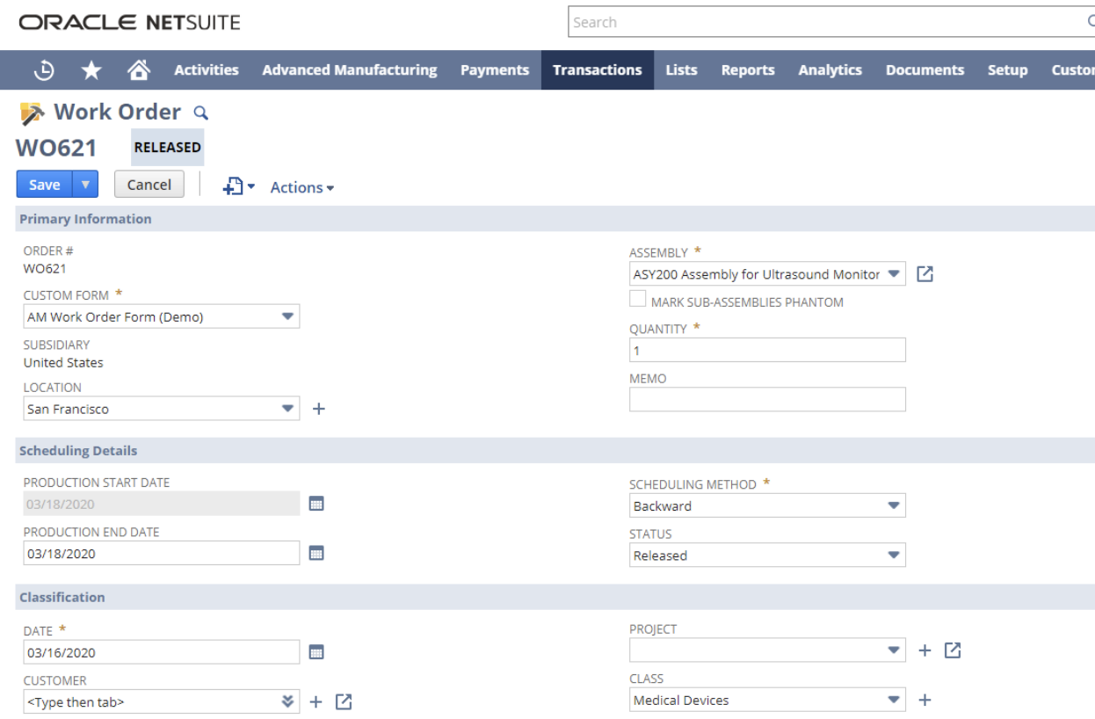The height and width of the screenshot is (719, 1095).
Task: Open the Reports menu
Action: point(748,70)
